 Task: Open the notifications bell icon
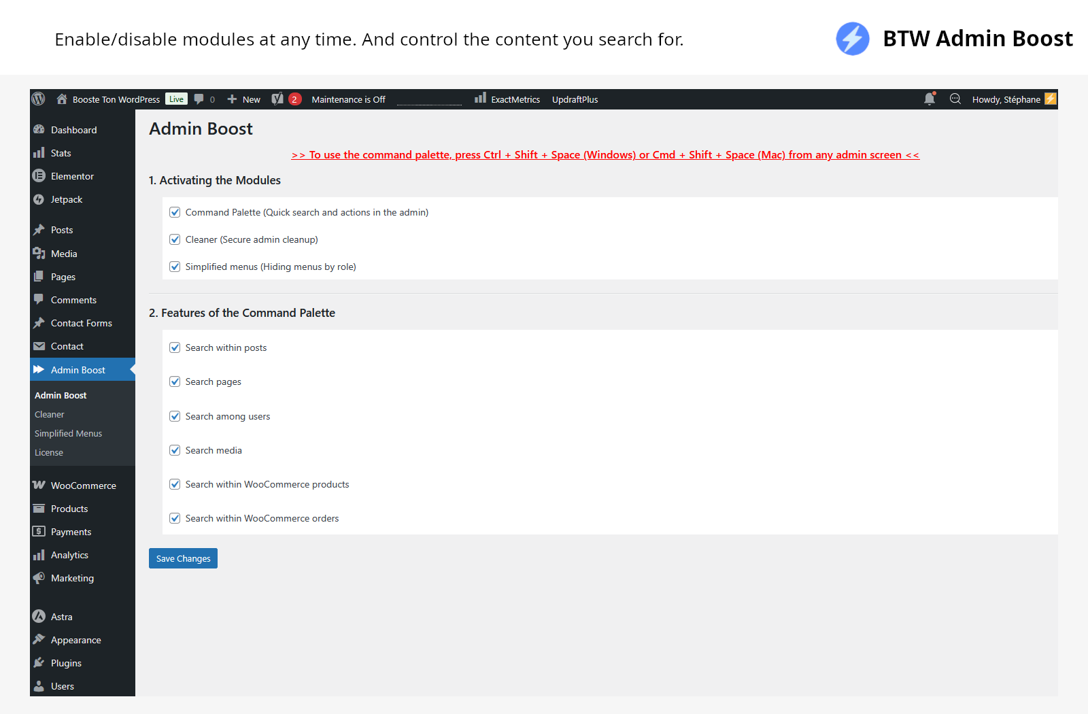pos(930,99)
